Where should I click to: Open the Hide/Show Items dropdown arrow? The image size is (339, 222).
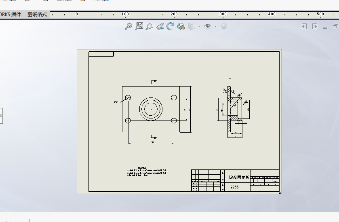click(215, 26)
